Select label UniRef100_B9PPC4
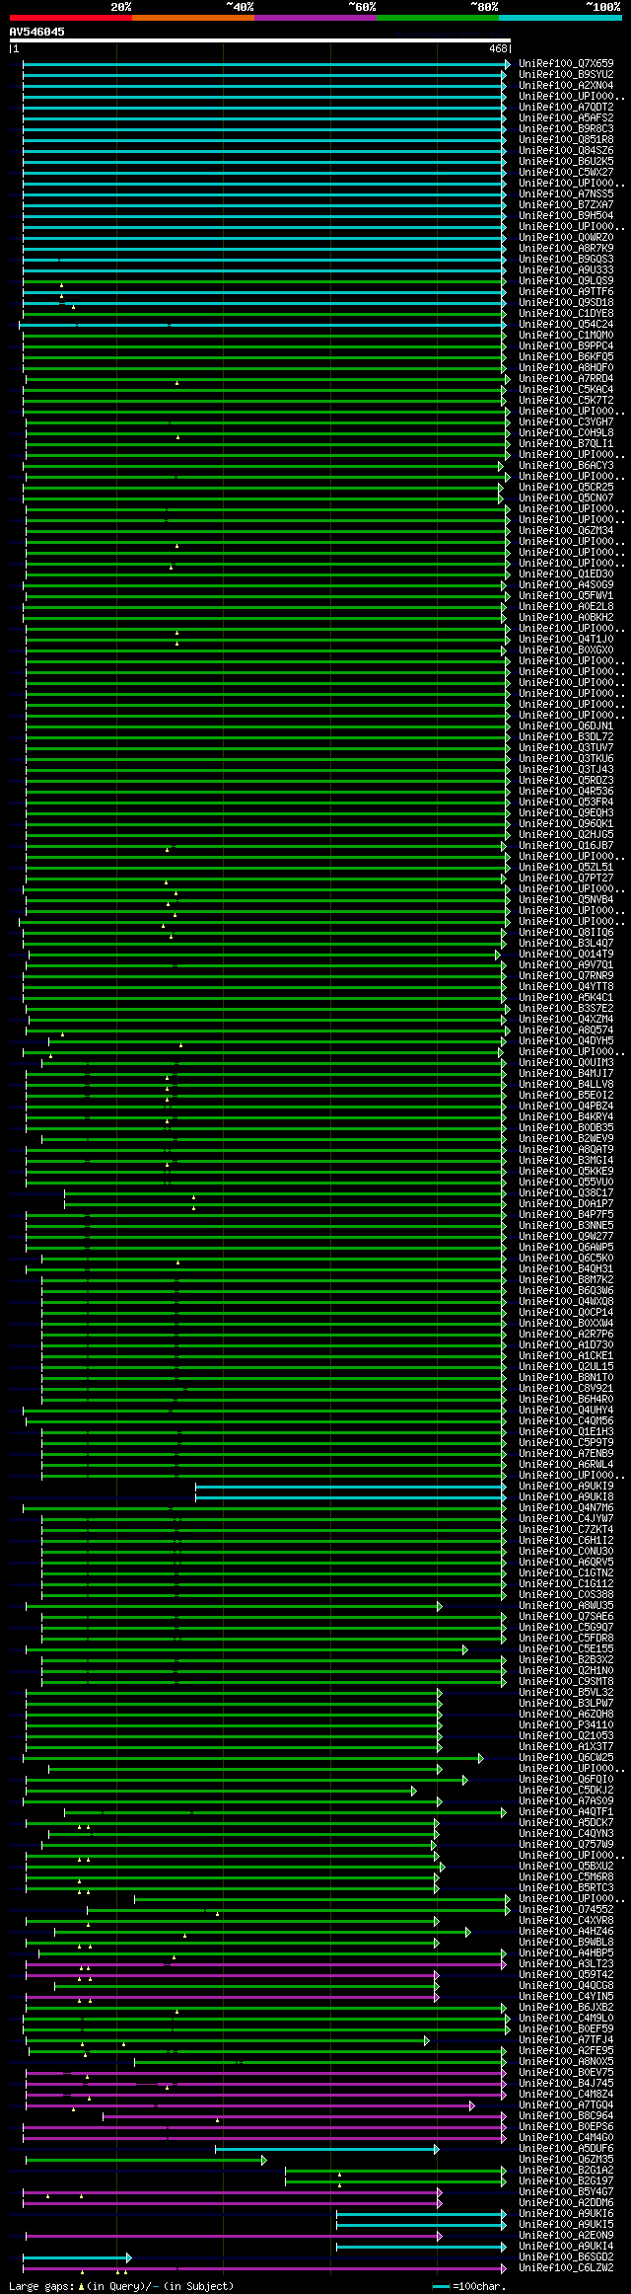 pos(566,346)
